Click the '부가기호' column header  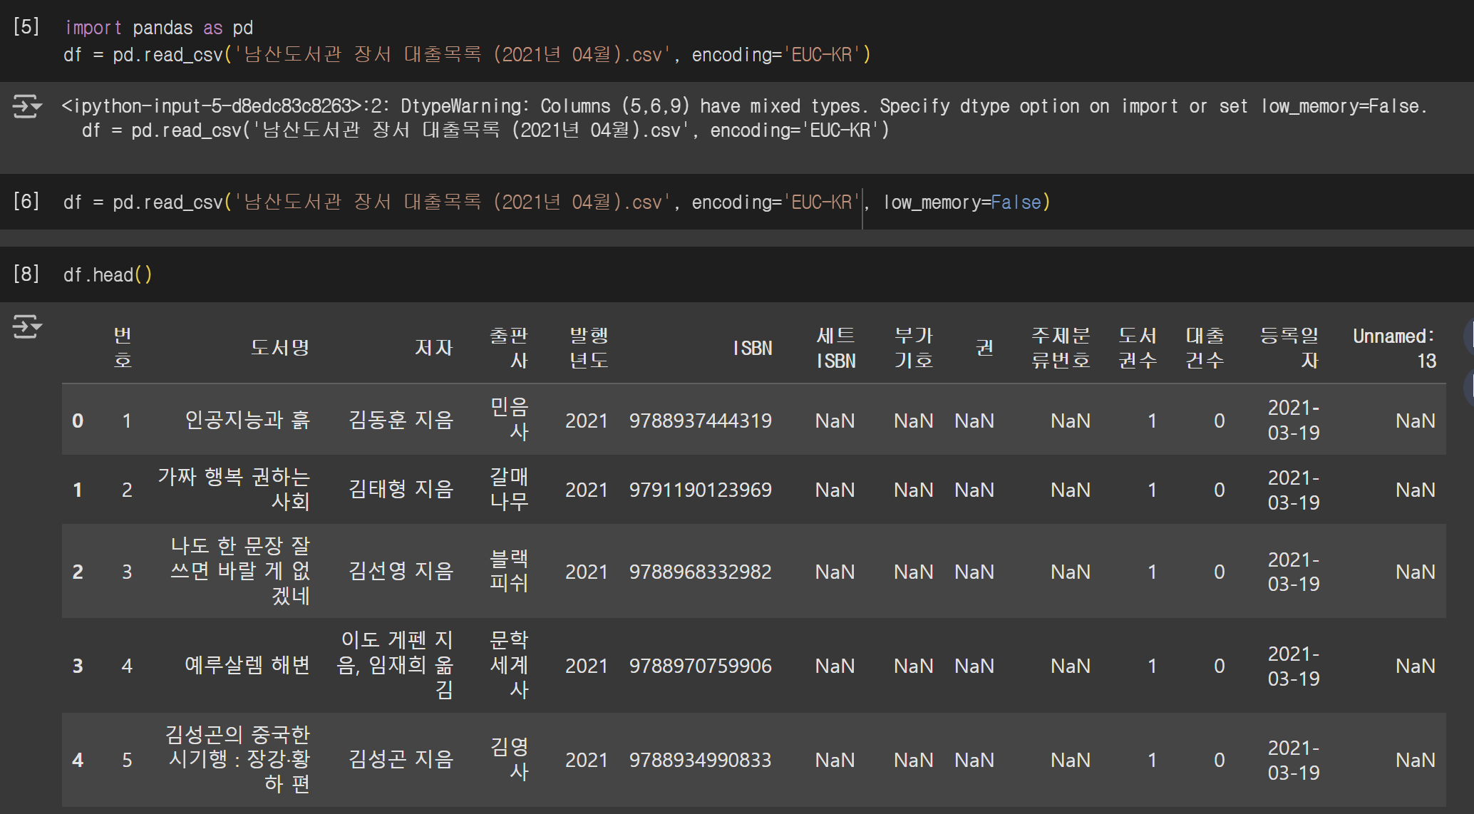point(914,348)
